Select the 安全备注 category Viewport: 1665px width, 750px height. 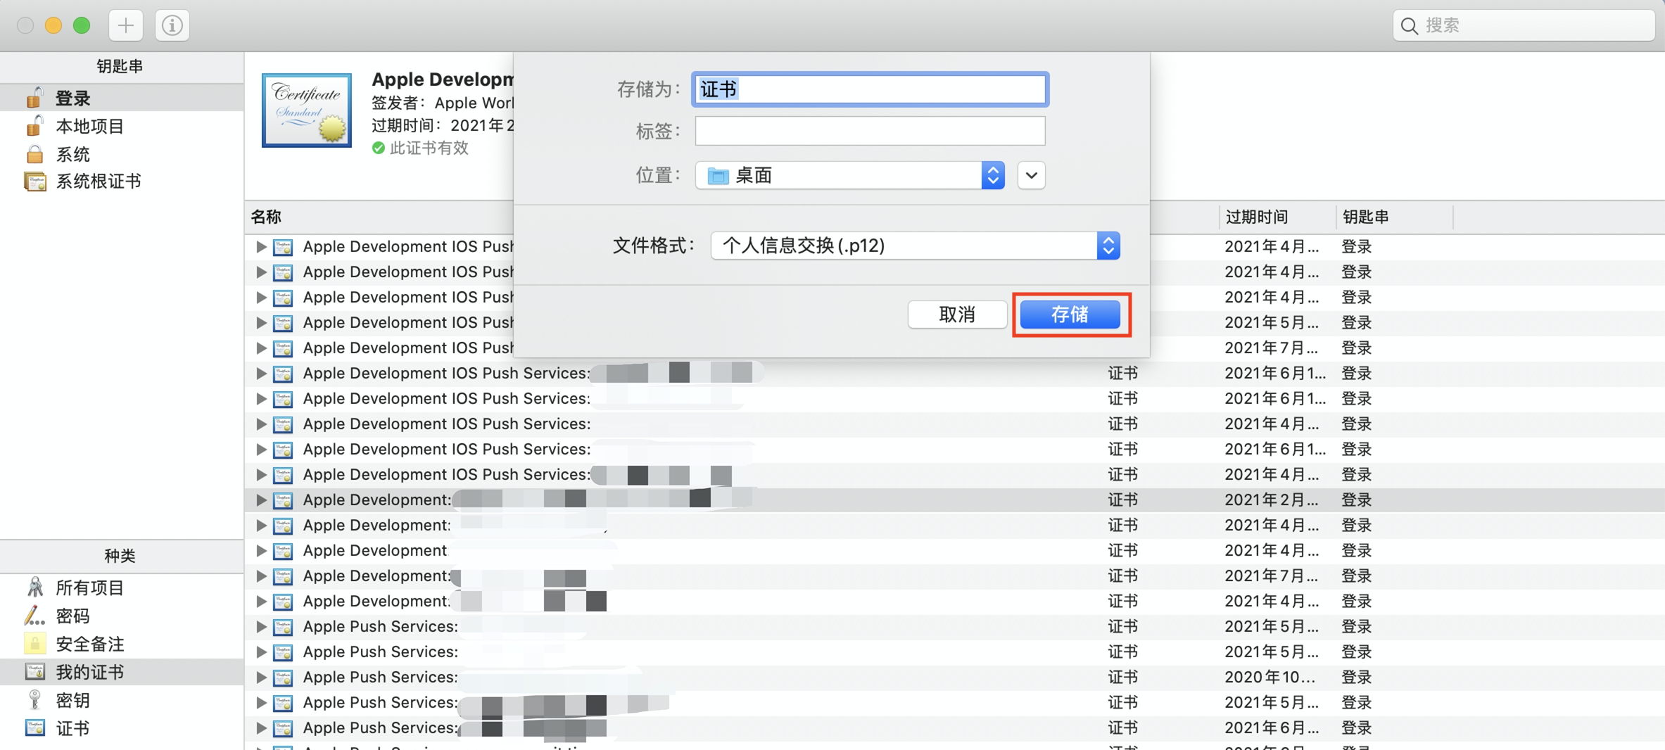90,644
